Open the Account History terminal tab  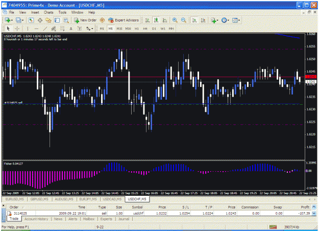click(x=36, y=219)
